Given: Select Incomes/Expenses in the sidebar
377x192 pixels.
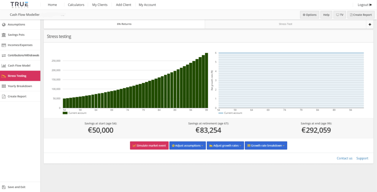Looking at the screenshot, I should [x=20, y=45].
